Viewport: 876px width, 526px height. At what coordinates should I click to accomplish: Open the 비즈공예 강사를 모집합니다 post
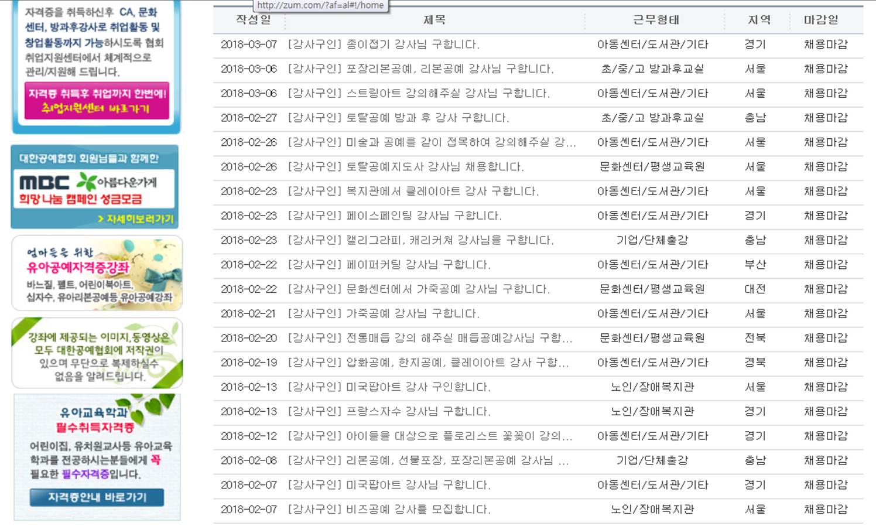pos(389,510)
